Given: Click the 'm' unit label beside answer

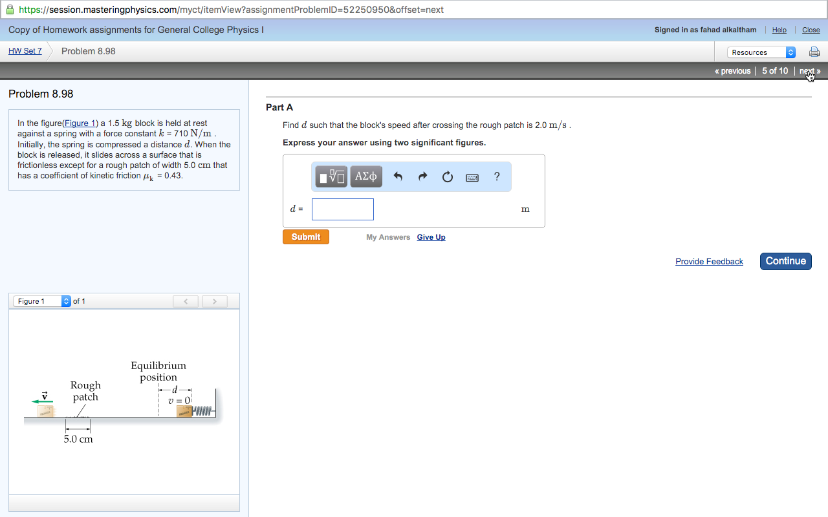Looking at the screenshot, I should (x=525, y=209).
